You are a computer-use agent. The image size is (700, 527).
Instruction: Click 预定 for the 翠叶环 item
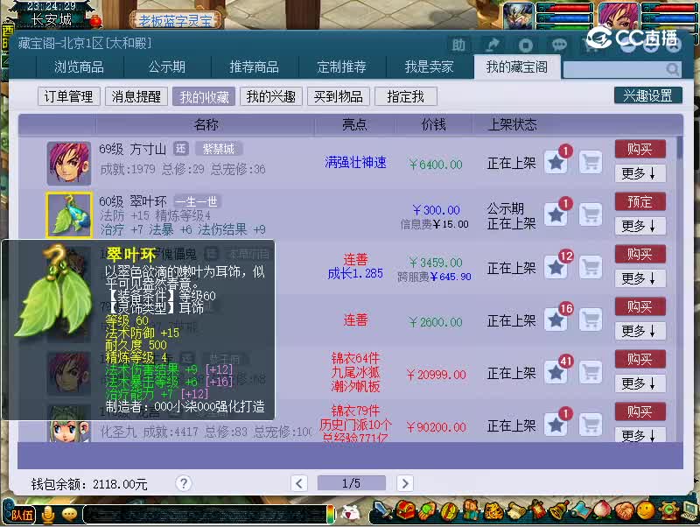coord(640,201)
